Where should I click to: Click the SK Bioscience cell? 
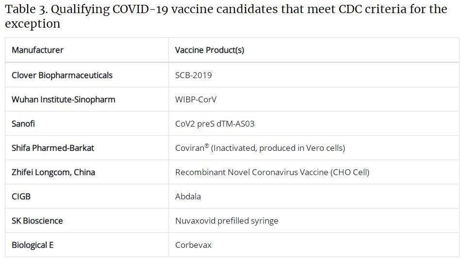(37, 221)
